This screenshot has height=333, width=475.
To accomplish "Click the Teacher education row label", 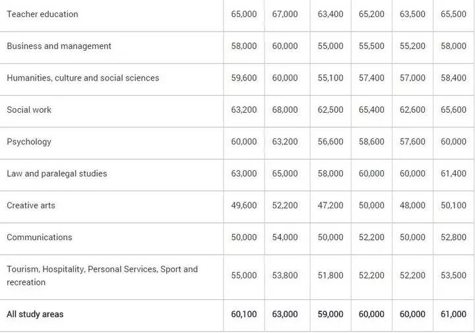I will tap(42, 14).
